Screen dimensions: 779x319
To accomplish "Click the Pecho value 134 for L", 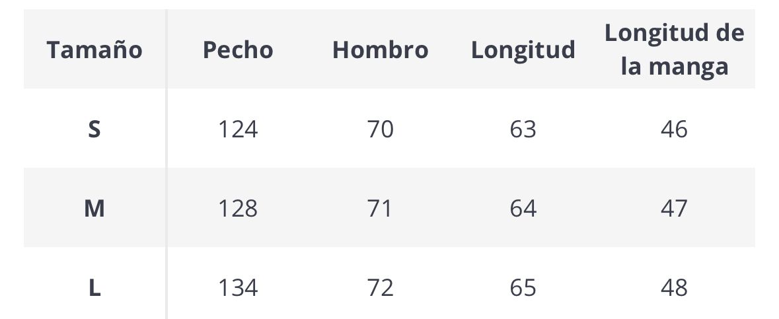I will [238, 288].
